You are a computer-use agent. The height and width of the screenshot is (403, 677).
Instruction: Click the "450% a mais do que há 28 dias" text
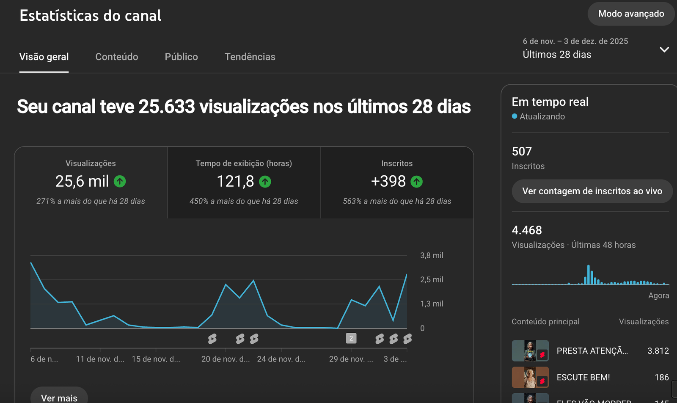click(x=244, y=201)
